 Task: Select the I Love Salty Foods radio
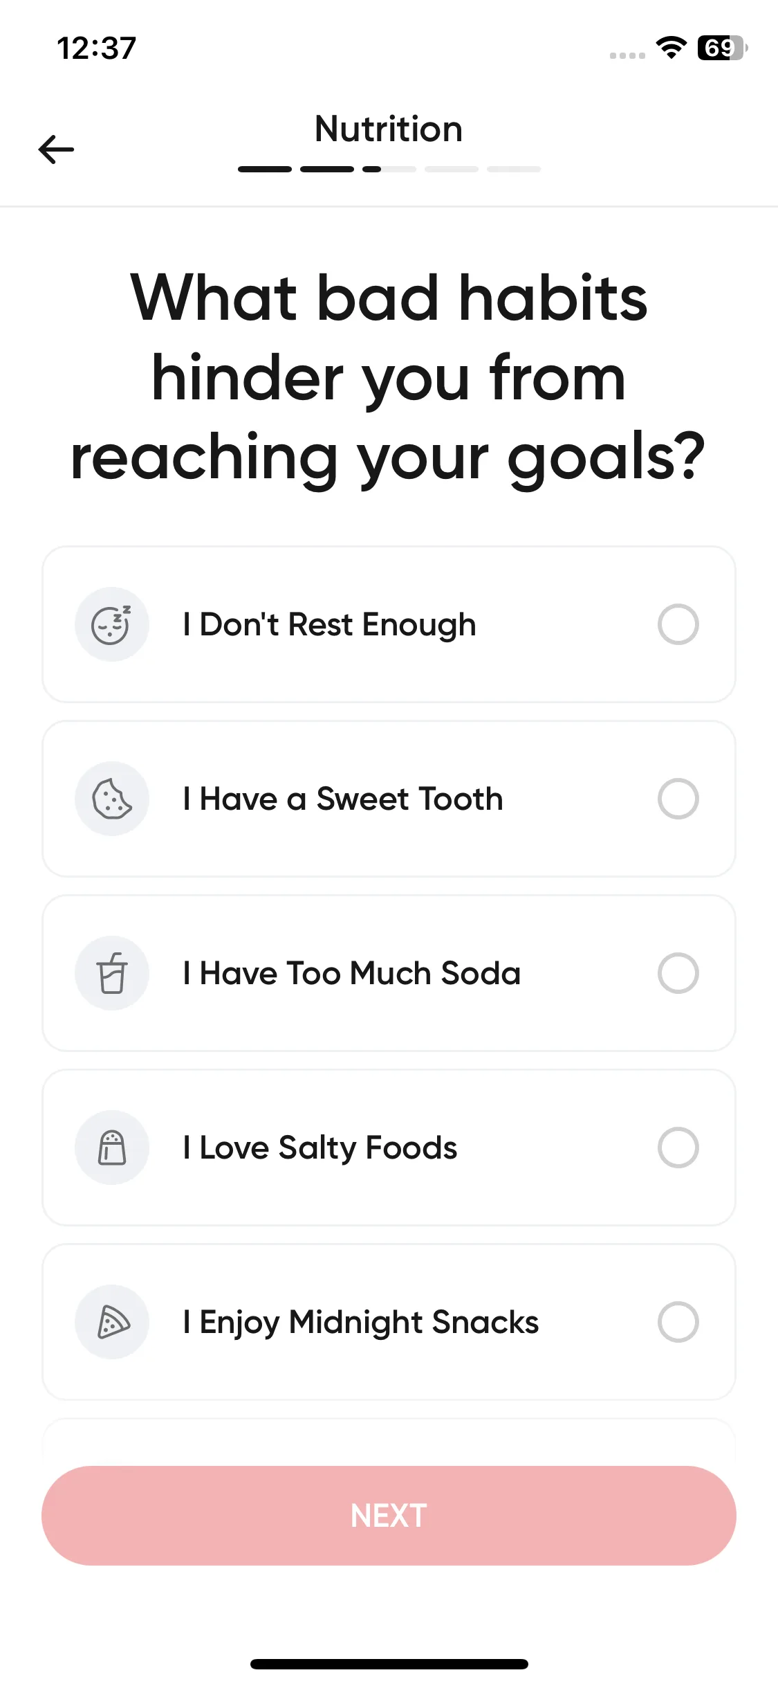(678, 1148)
